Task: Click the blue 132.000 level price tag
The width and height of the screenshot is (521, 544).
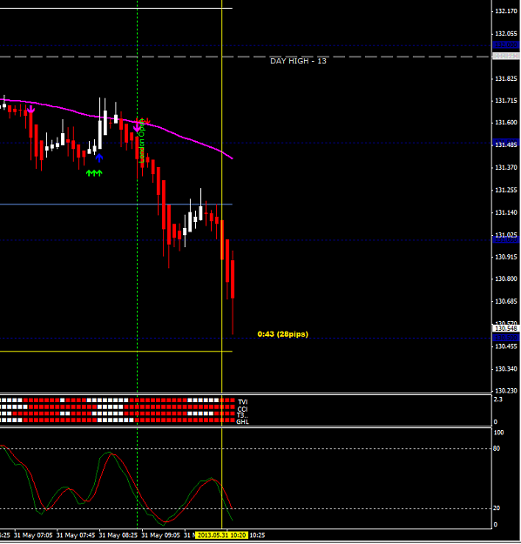Action: 506,44
